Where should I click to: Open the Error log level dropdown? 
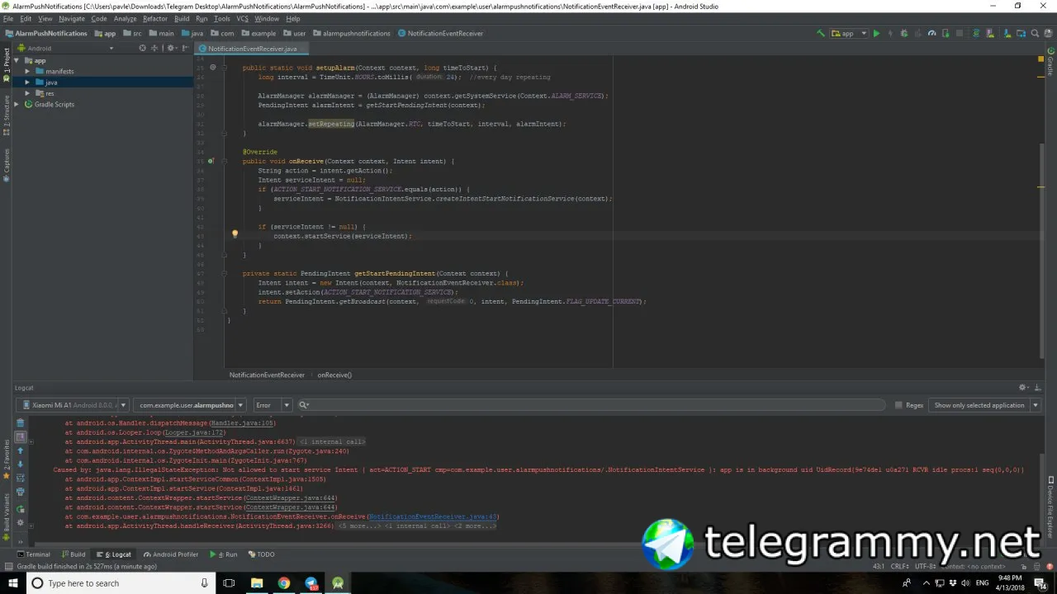point(273,405)
